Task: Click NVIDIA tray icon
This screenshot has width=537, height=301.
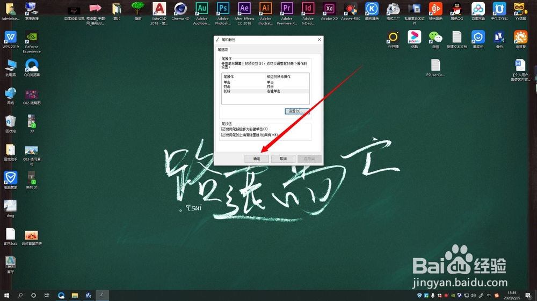Action: [453, 296]
